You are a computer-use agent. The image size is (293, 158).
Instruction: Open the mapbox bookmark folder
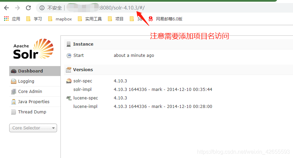click(x=60, y=19)
